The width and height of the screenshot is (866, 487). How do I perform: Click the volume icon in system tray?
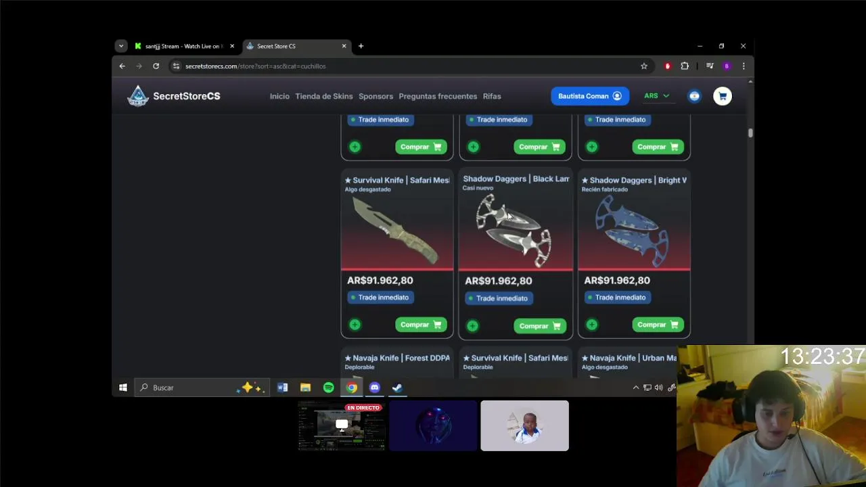[x=659, y=388]
